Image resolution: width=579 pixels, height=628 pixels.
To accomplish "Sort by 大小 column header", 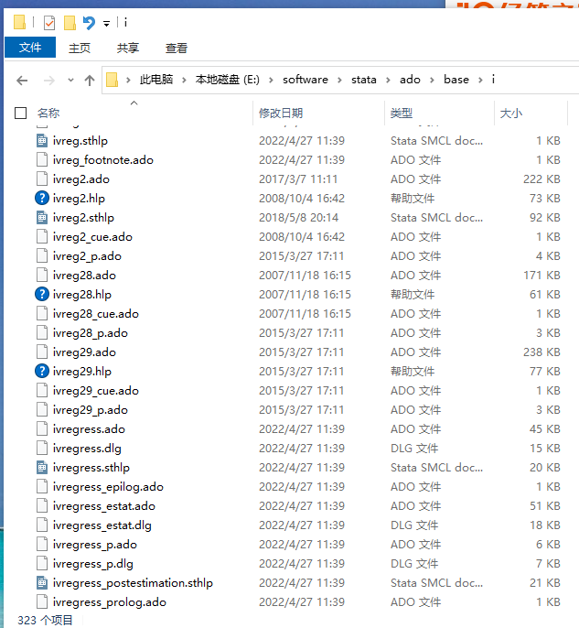I will pyautogui.click(x=511, y=113).
